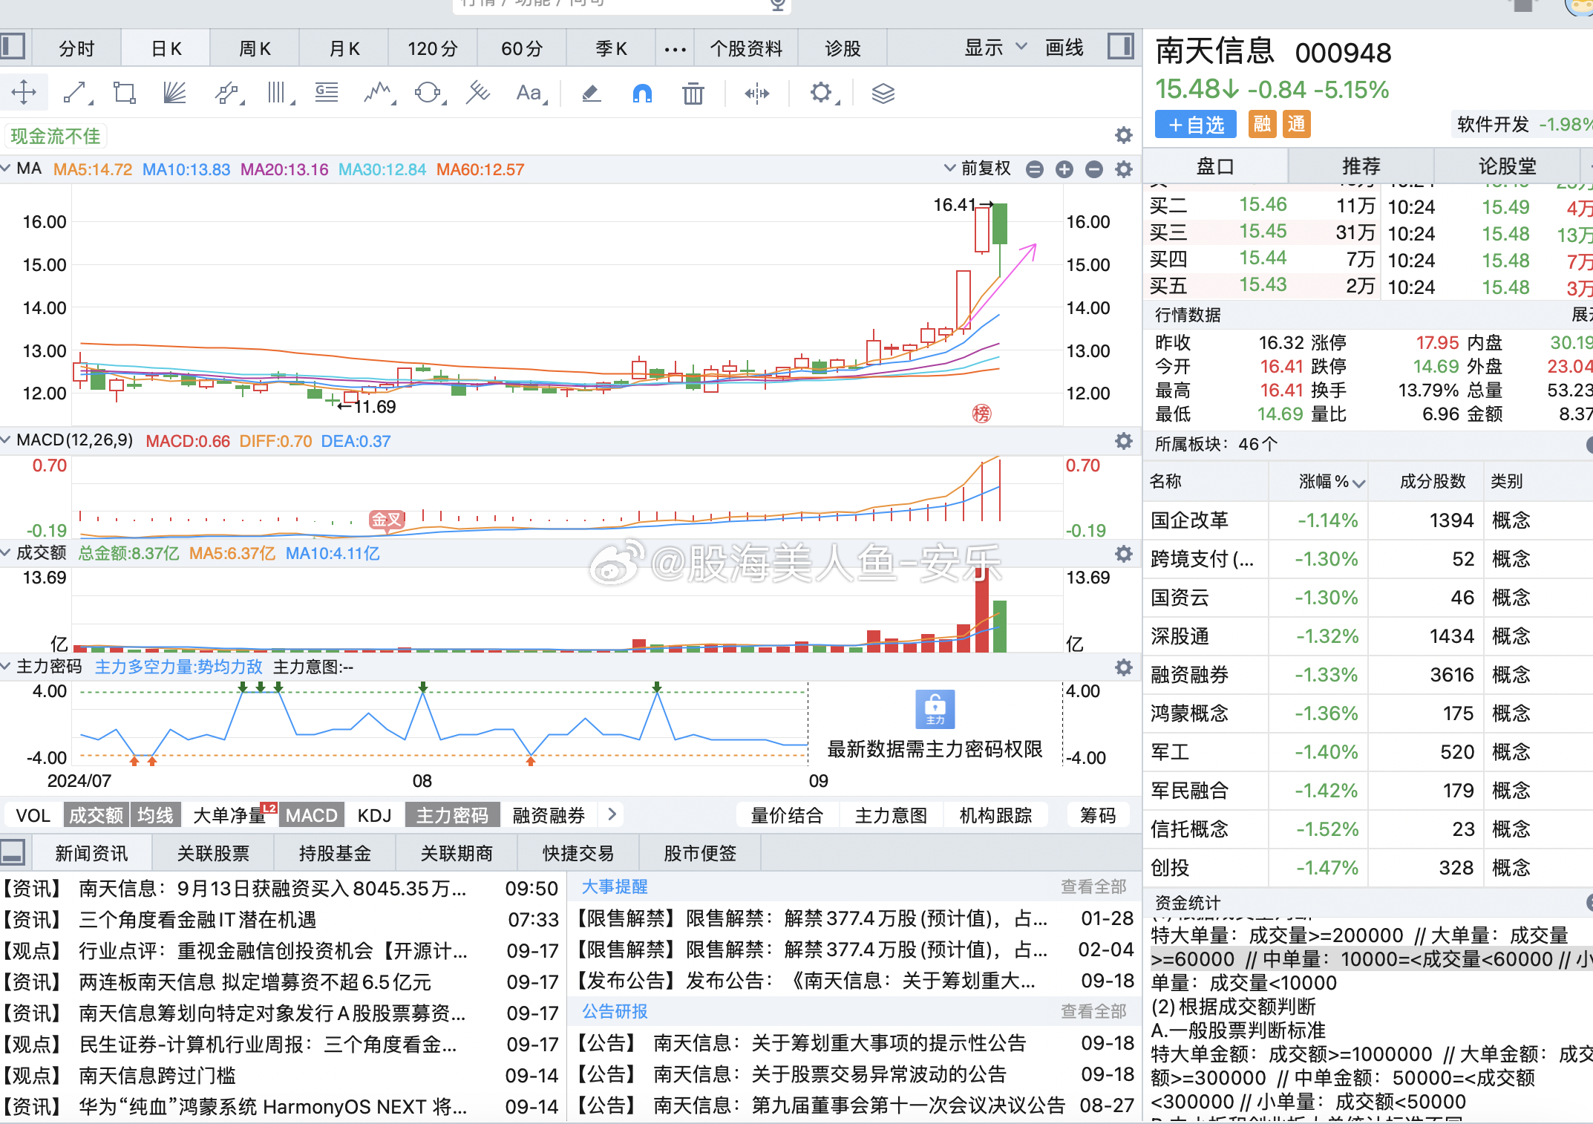Click the horizontal range measure icon
Viewport: 1593px width, 1124px height.
(757, 93)
